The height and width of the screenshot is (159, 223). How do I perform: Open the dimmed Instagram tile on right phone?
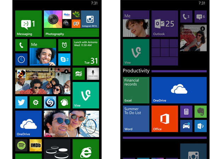pyautogui.click(x=193, y=151)
